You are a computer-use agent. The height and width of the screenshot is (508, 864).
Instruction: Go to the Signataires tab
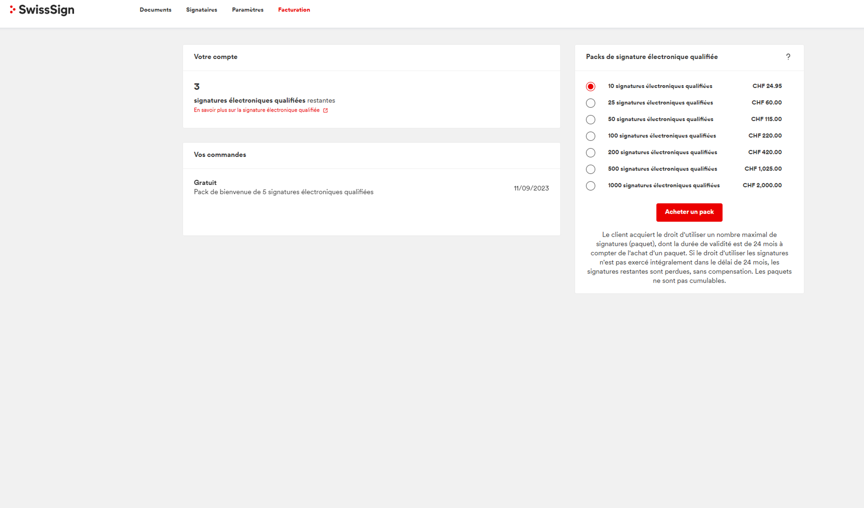click(201, 10)
